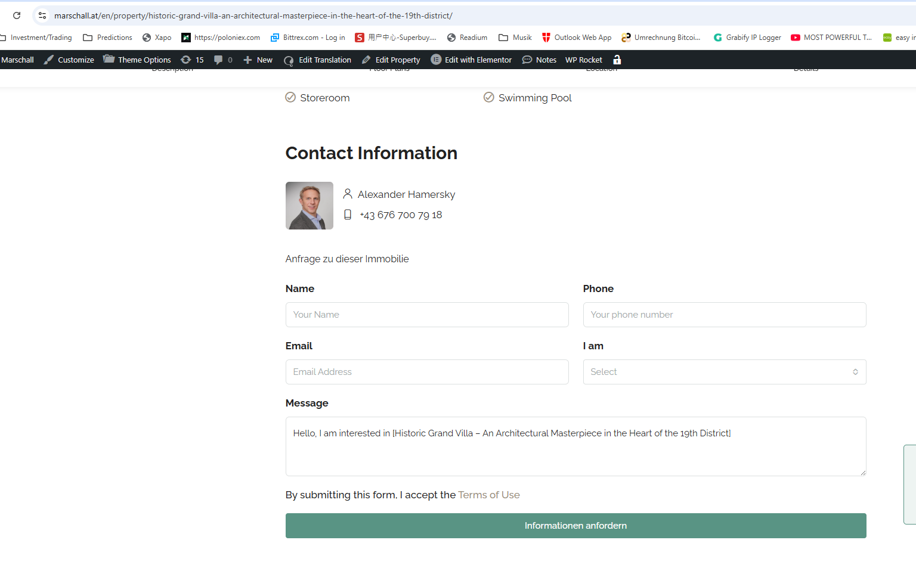Click the updates counter icon showing 15
The height and width of the screenshot is (574, 916).
(186, 60)
